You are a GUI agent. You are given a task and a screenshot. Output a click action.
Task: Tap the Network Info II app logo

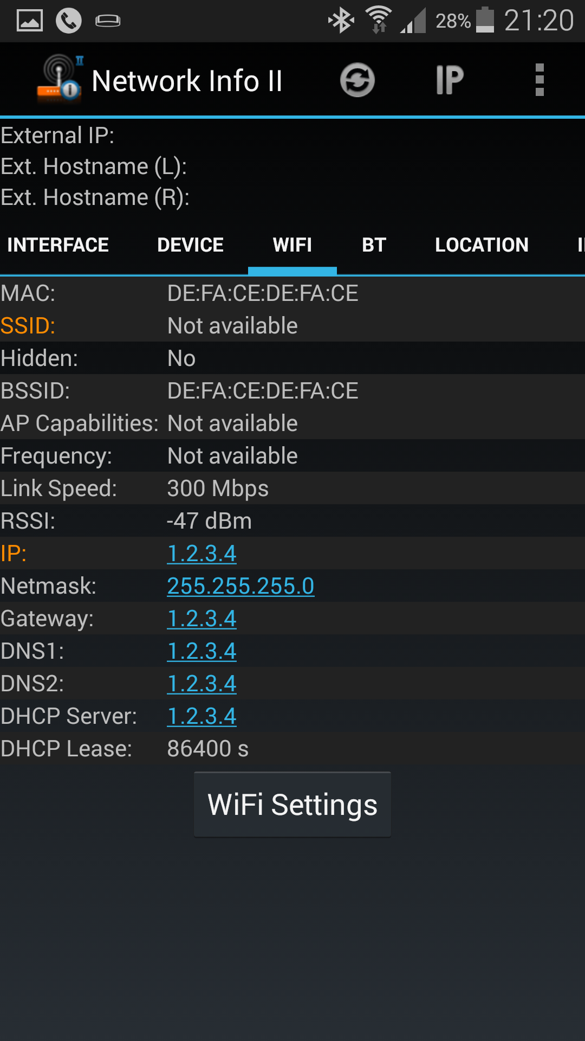[60, 79]
